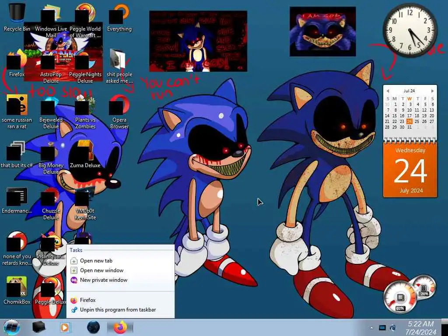The width and height of the screenshot is (448, 336).
Task: Launch Big Money Deluxe shortcut
Action: pyautogui.click(x=51, y=157)
